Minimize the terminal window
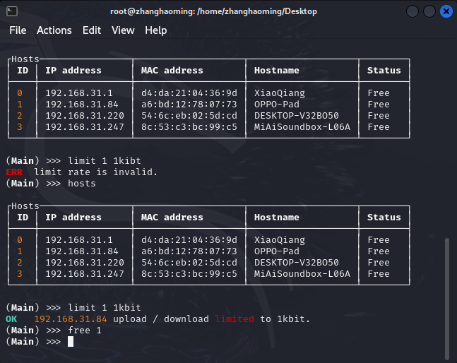Screen dimensions: 457x363 coord(412,11)
